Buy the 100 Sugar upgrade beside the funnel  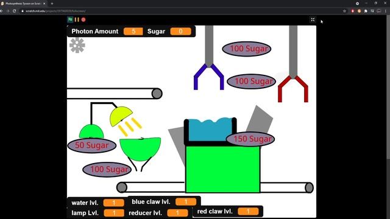[107, 170]
